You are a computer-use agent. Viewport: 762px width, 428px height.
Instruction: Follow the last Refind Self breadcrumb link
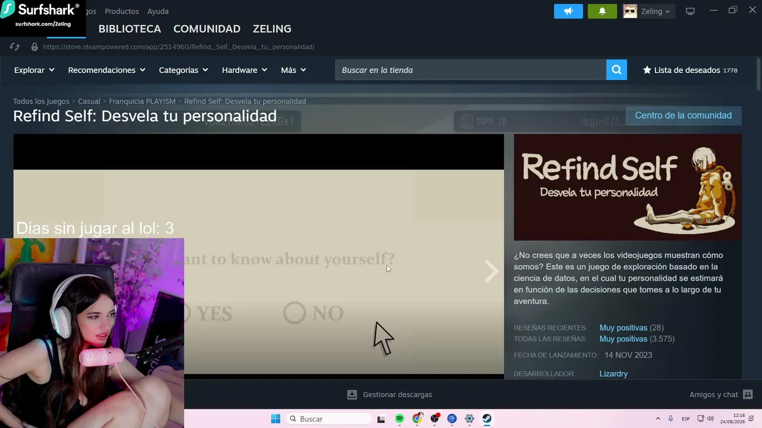point(245,101)
